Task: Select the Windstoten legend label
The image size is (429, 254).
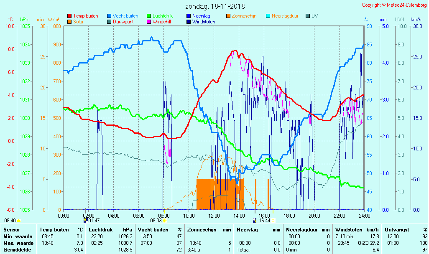Action: 204,22
